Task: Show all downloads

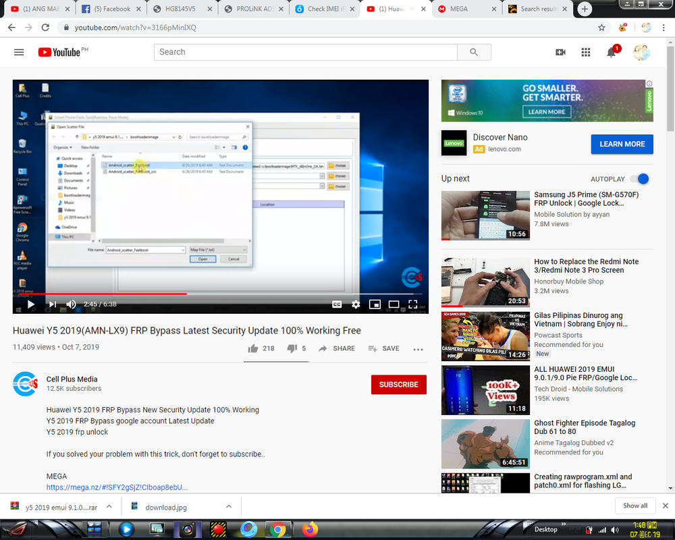Action: click(635, 506)
